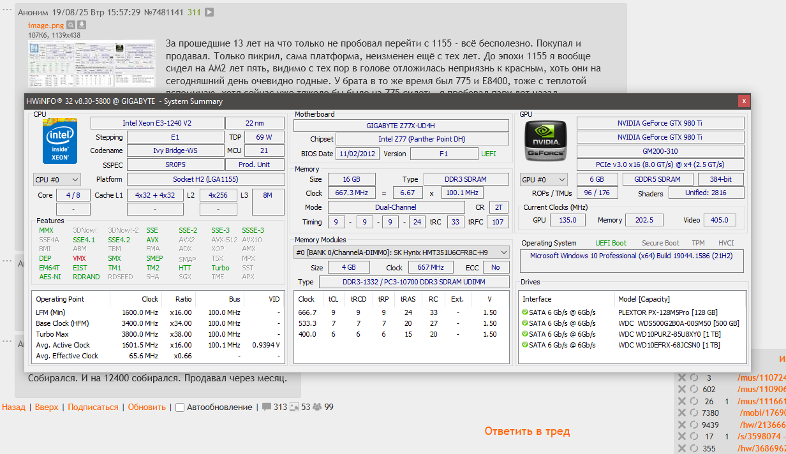The height and width of the screenshot is (454, 786).
Task: Click the green check icon for WDS500G2B0A drive
Action: (x=525, y=323)
